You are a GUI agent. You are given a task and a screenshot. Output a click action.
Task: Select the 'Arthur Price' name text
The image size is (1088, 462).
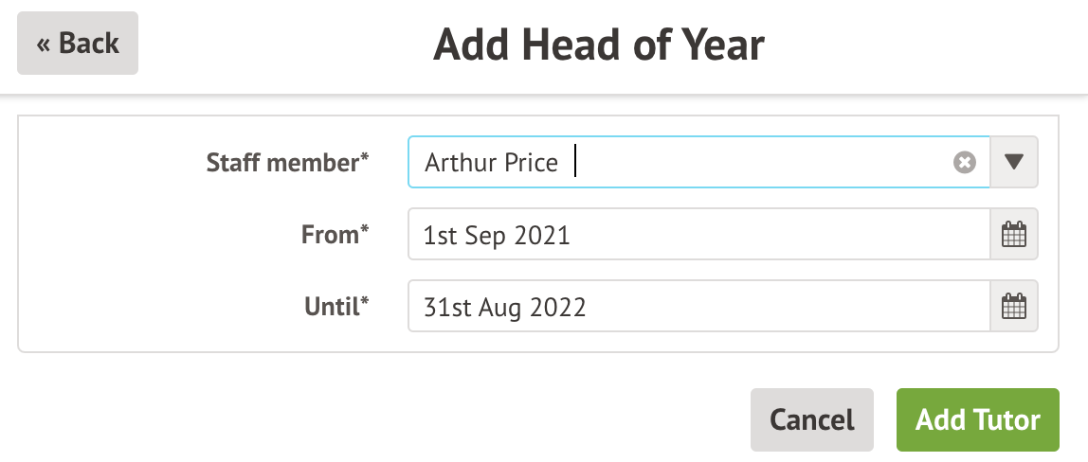point(491,163)
